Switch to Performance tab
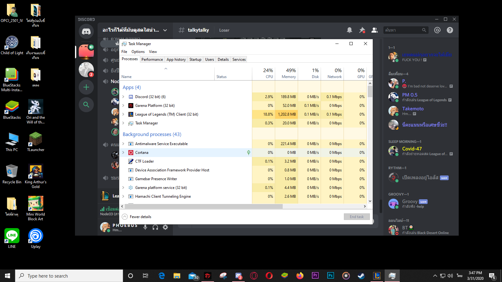The width and height of the screenshot is (502, 282). 152,60
